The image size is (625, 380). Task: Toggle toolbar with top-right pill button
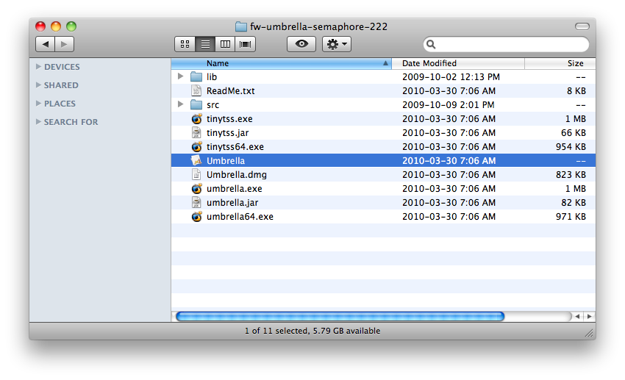coord(582,26)
